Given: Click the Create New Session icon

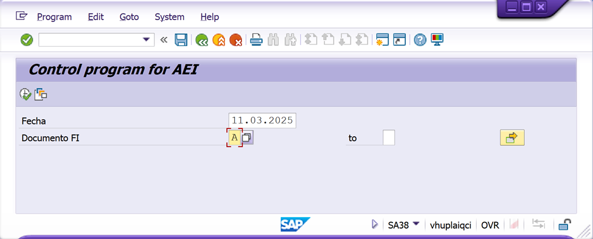Looking at the screenshot, I should point(383,40).
